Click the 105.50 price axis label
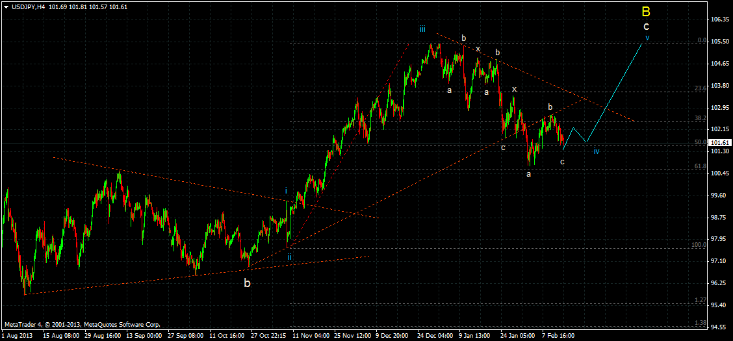 [x=720, y=42]
